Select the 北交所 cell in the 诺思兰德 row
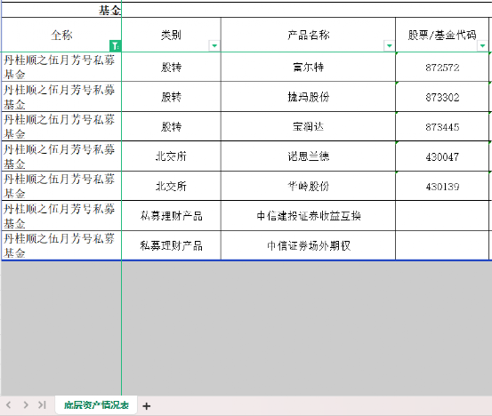Viewport: 492px width, 416px height. click(x=171, y=156)
